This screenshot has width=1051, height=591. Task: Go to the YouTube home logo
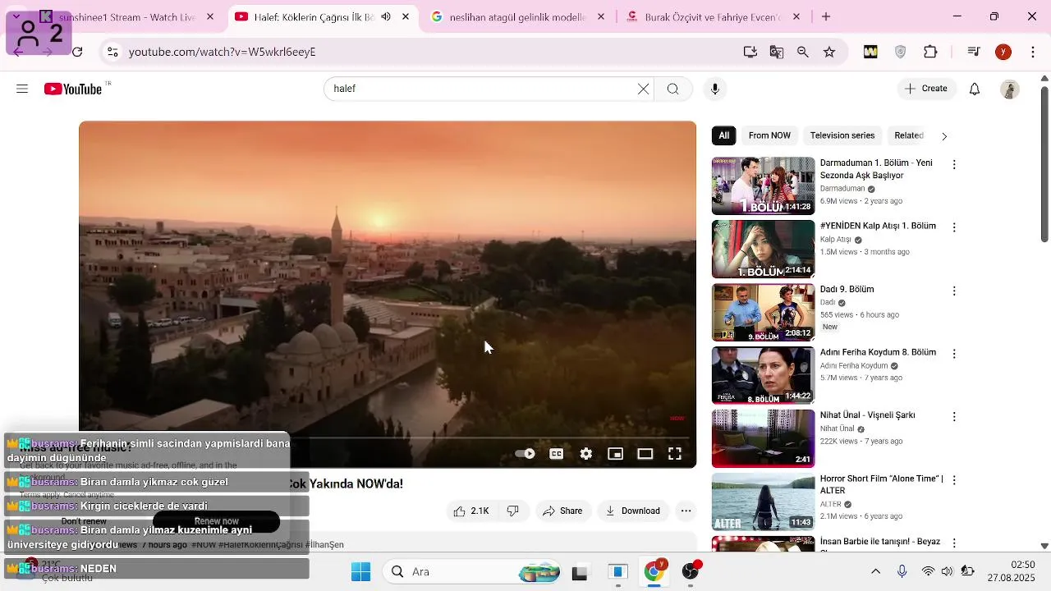coord(73,89)
